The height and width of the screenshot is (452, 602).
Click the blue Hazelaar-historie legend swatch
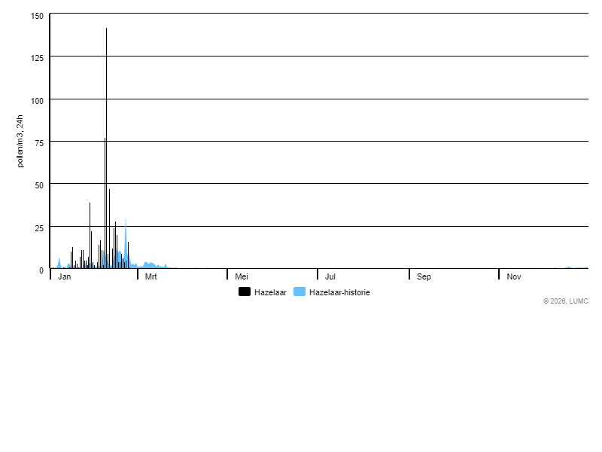click(x=299, y=292)
